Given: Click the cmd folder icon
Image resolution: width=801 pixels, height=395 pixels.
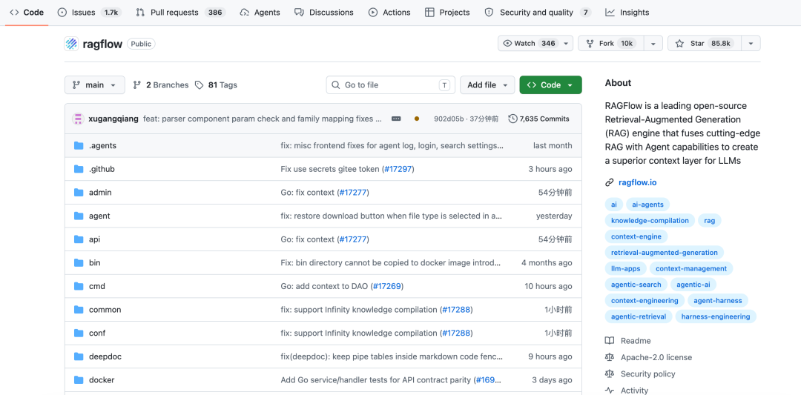Looking at the screenshot, I should (79, 286).
